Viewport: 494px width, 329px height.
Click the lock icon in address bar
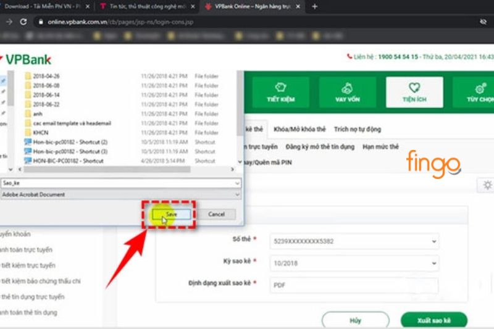tap(41, 22)
